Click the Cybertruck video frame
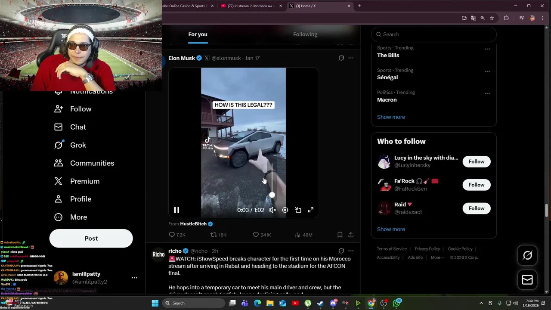Screen dimensions: 551x310 pos(243,142)
